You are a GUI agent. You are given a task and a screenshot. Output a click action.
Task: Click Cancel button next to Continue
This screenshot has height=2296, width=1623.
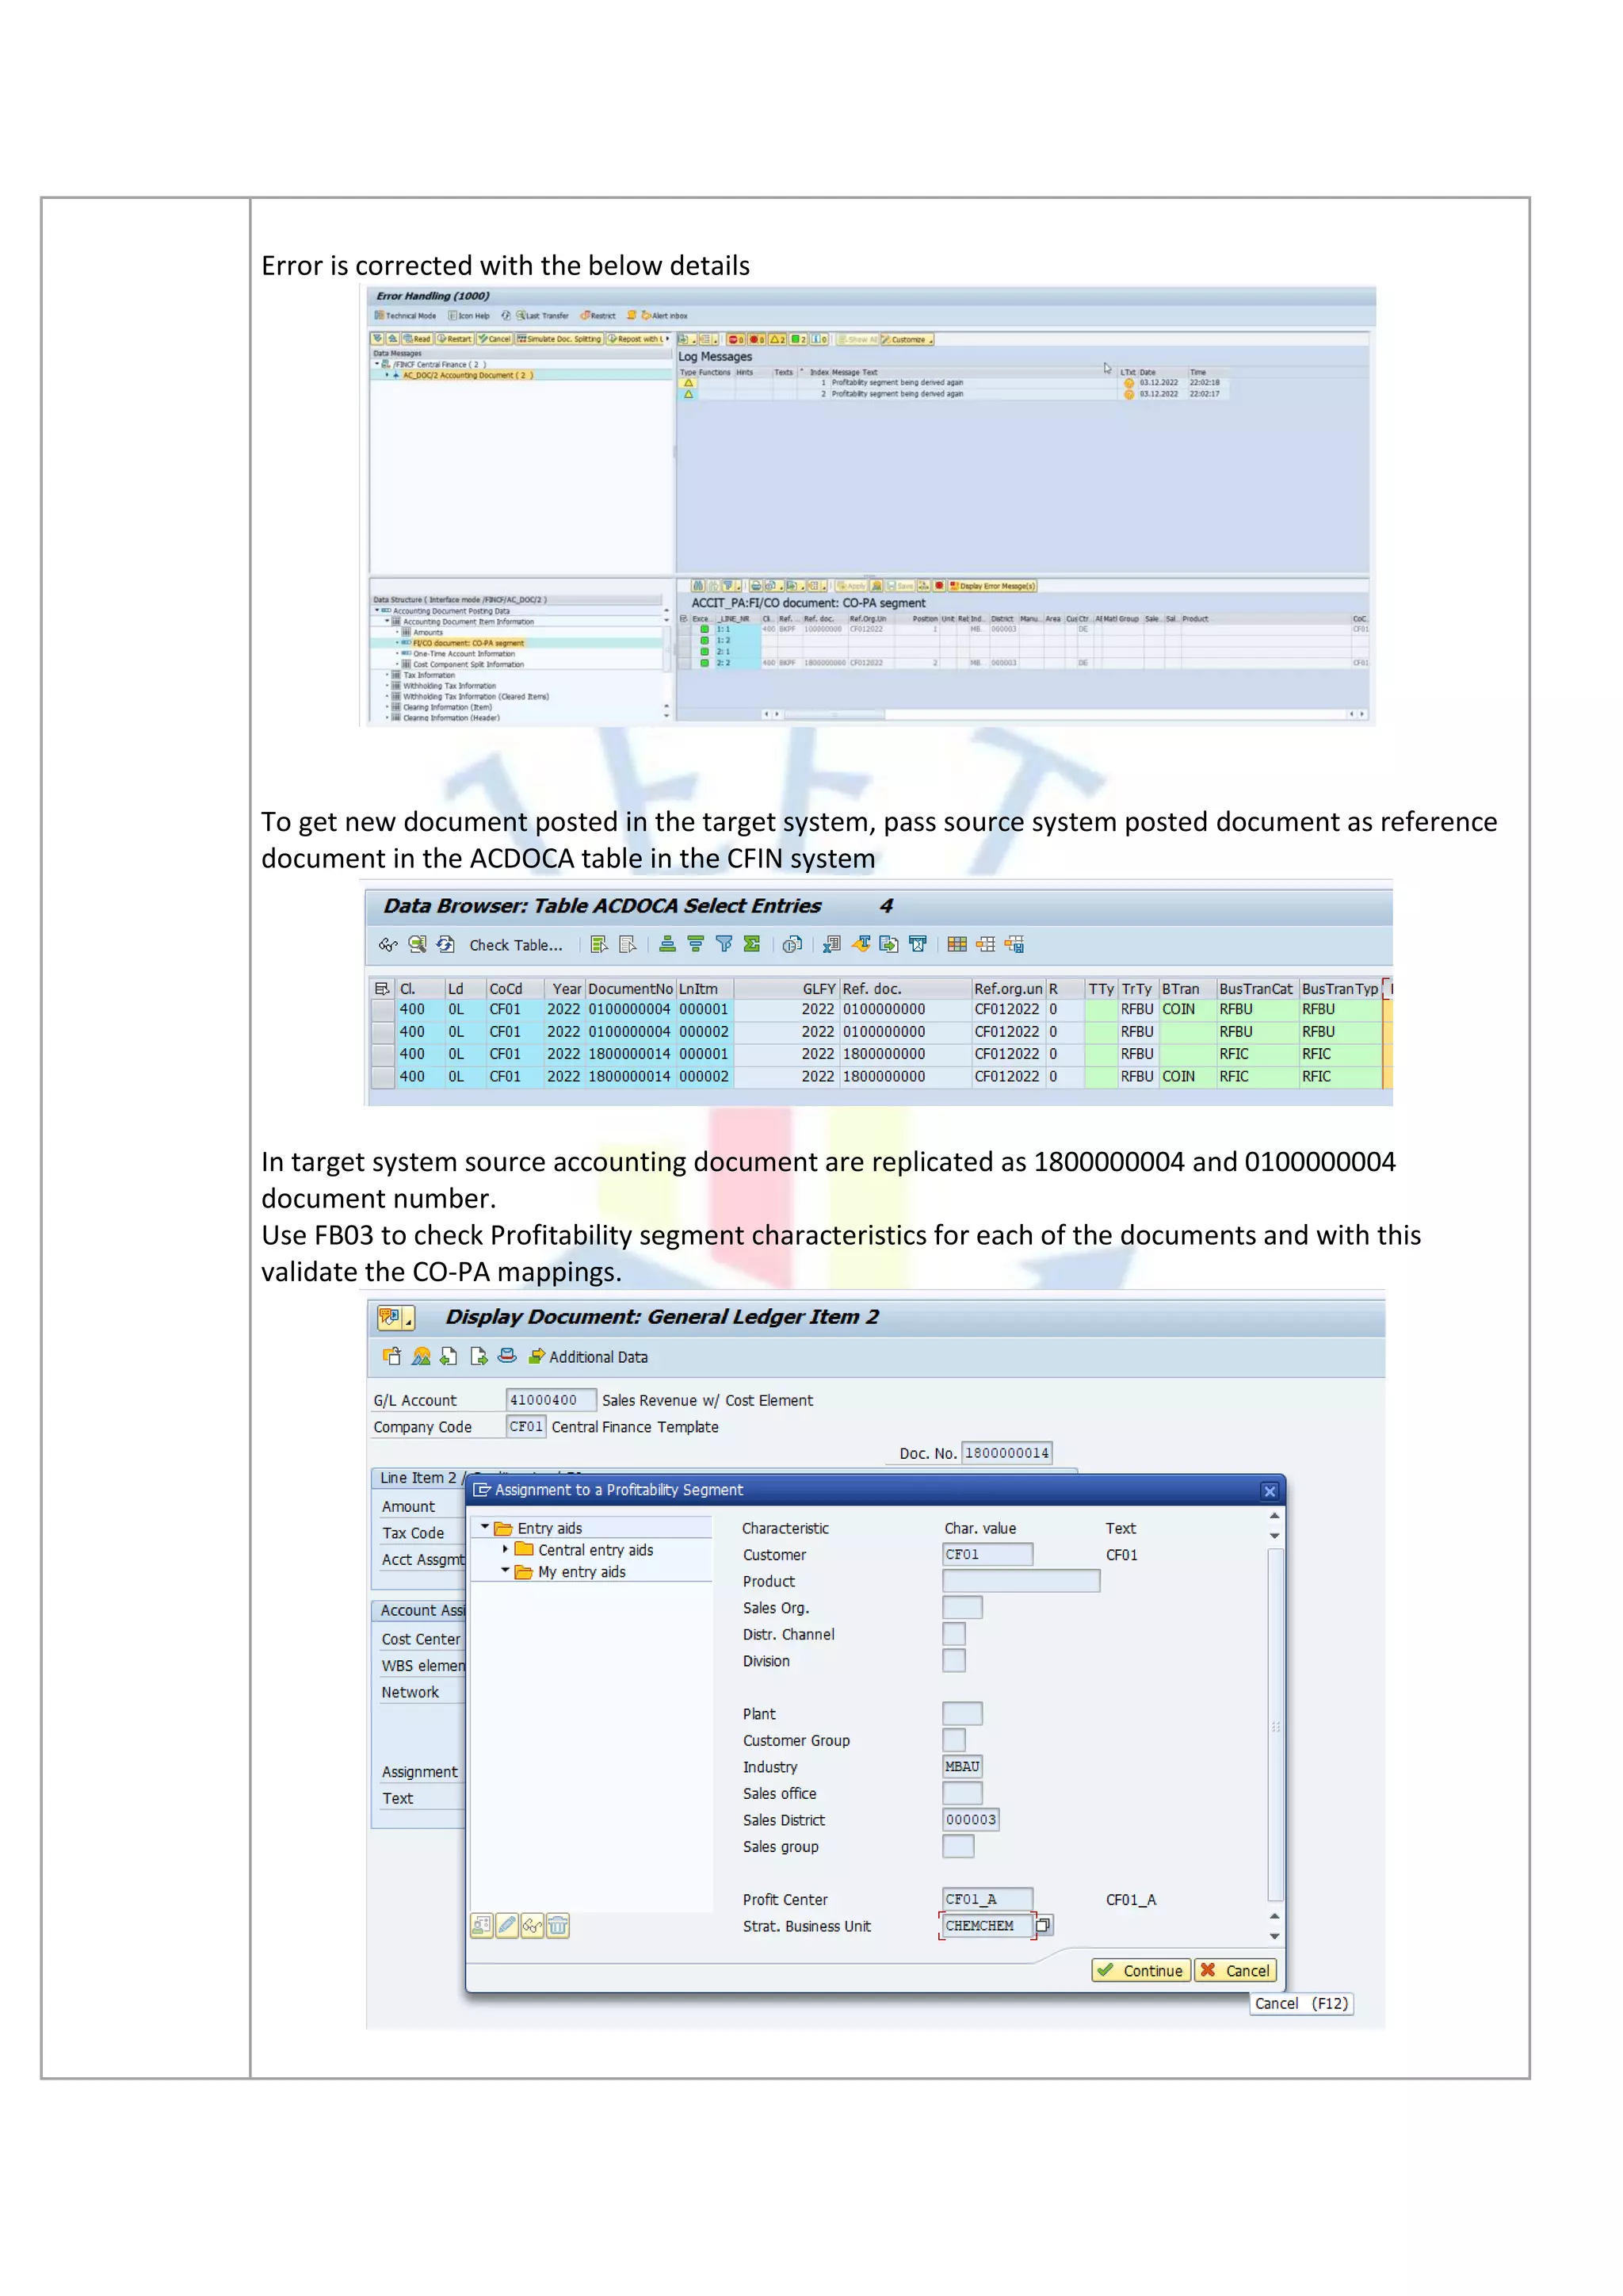pos(1235,1970)
